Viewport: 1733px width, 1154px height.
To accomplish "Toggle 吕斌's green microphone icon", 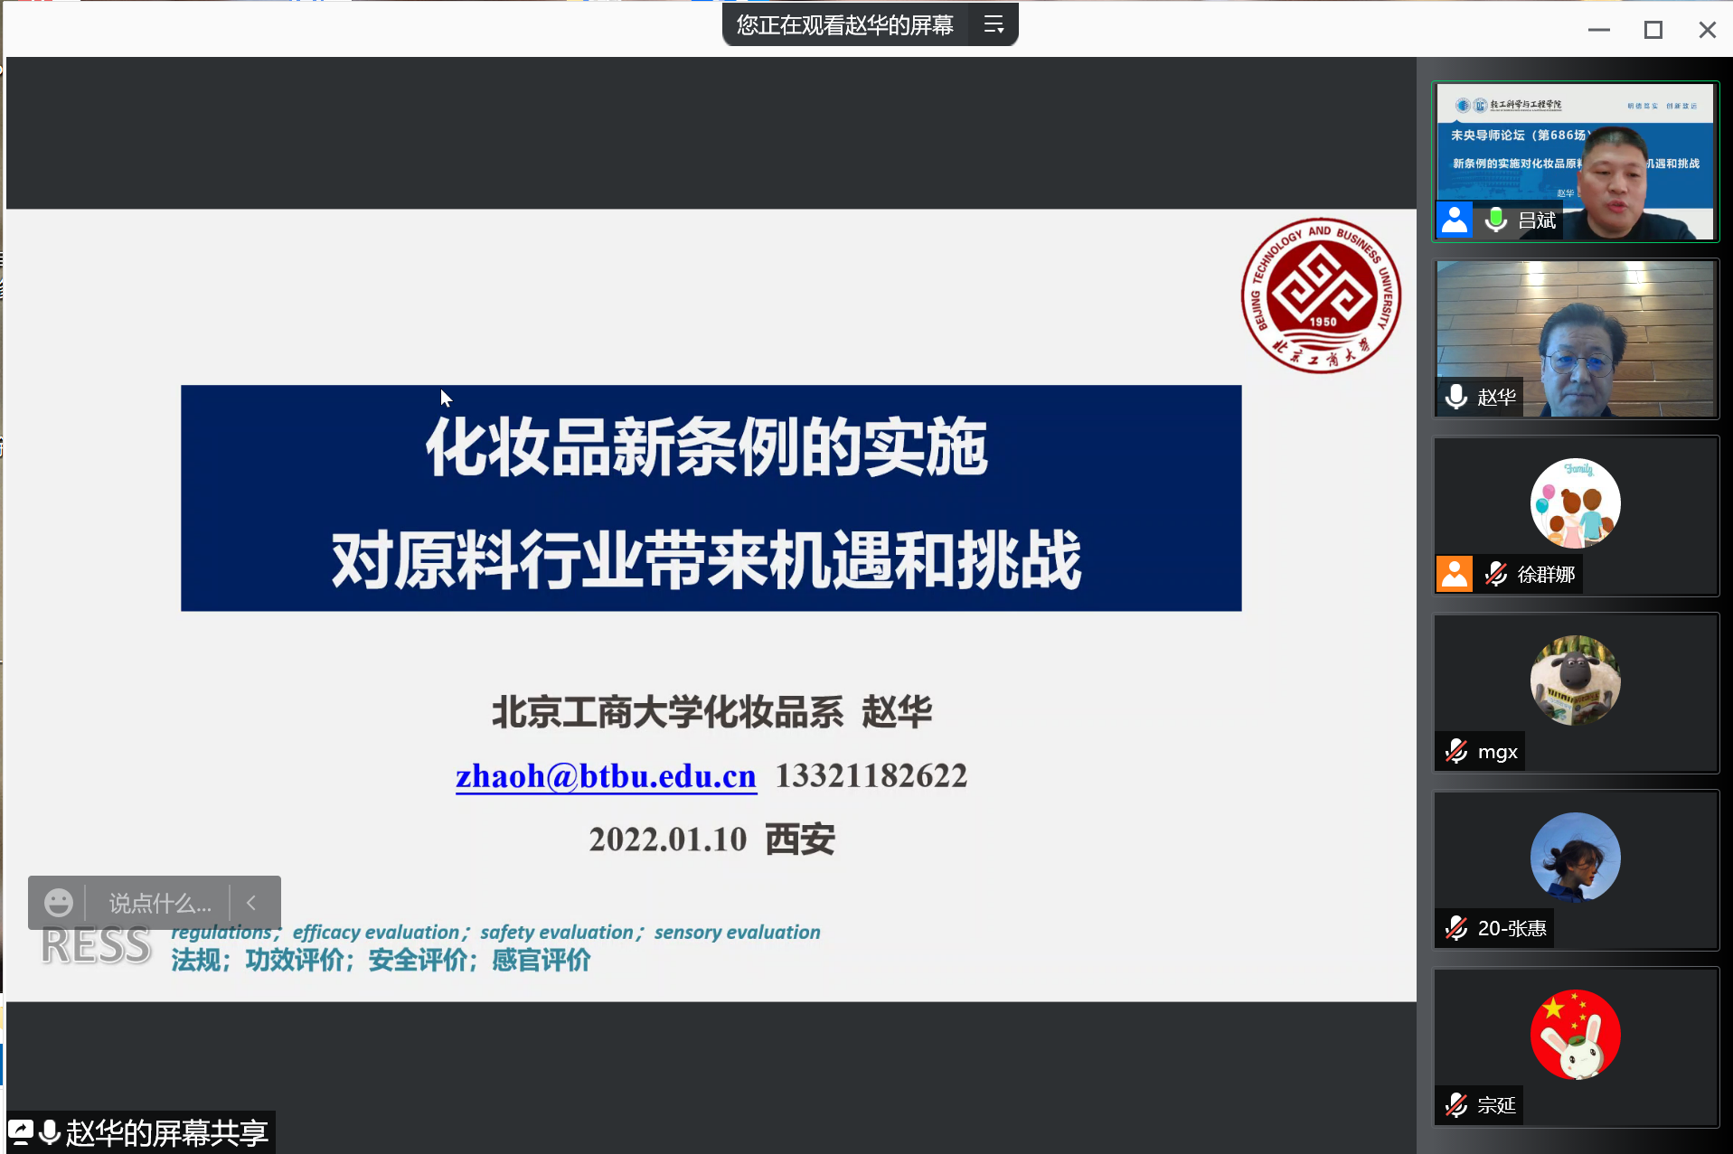I will click(1496, 220).
